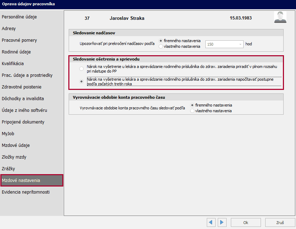Select overtime 'vlastného nastavenia' radio button
The image size is (296, 229).
161,46
